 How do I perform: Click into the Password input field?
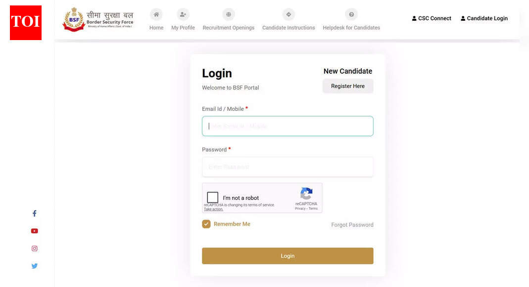(288, 167)
